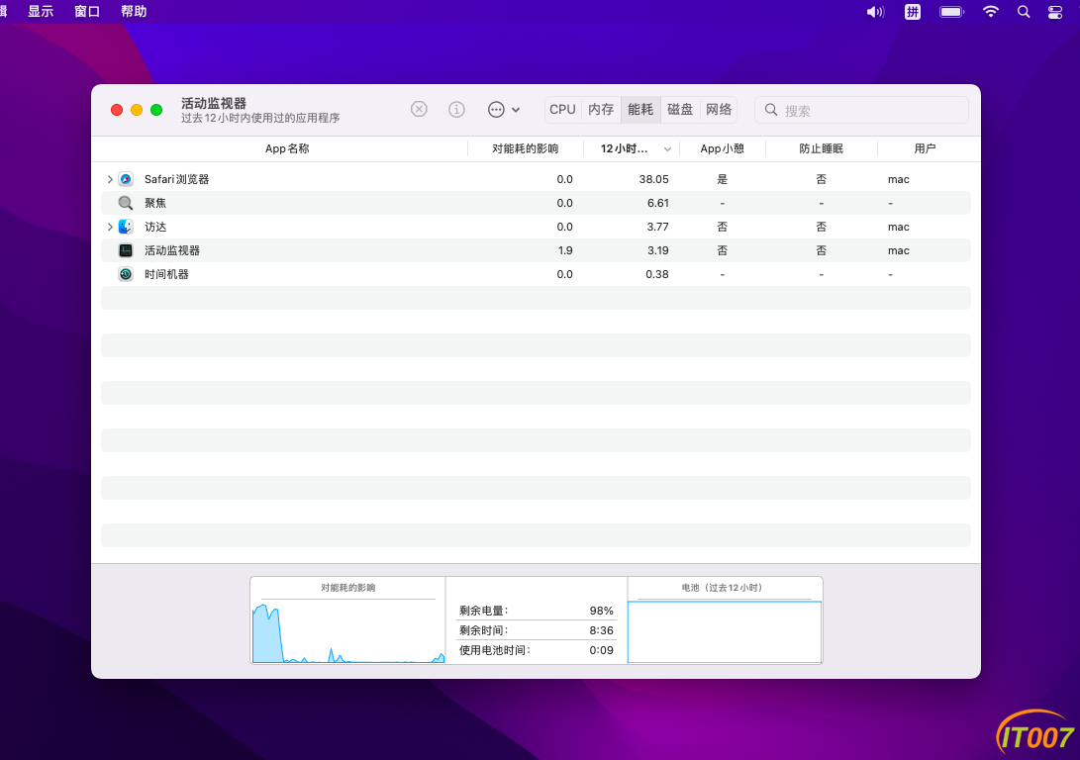The height and width of the screenshot is (760, 1080).
Task: Zoom the window with green button
Action: [x=156, y=110]
